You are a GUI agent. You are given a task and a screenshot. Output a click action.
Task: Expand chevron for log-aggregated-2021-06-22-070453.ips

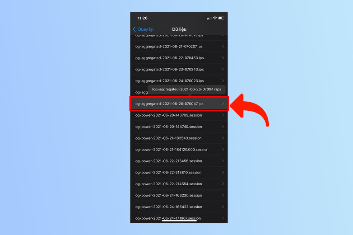click(223, 58)
